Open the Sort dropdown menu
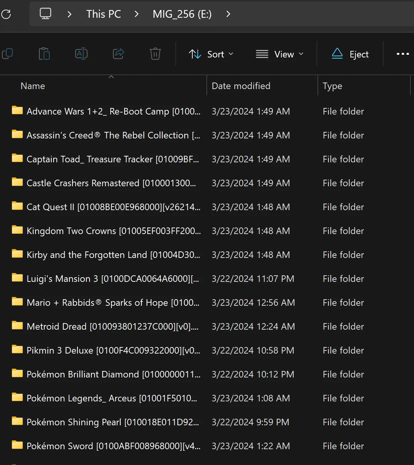414x465 pixels. (x=211, y=54)
